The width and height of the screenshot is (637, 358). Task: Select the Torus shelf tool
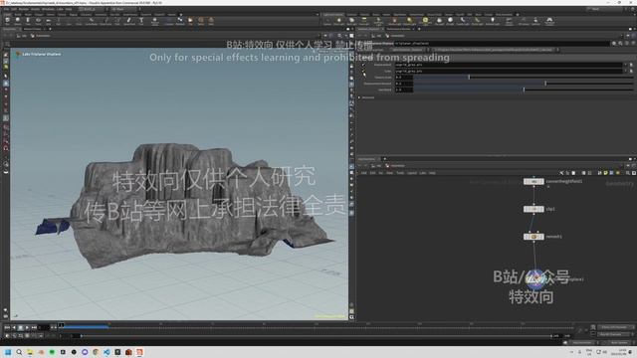point(38,21)
